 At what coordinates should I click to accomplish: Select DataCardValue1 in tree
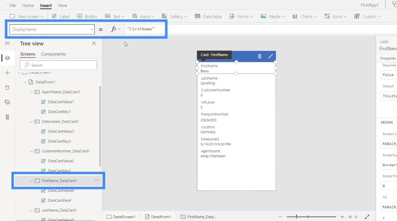click(61, 102)
